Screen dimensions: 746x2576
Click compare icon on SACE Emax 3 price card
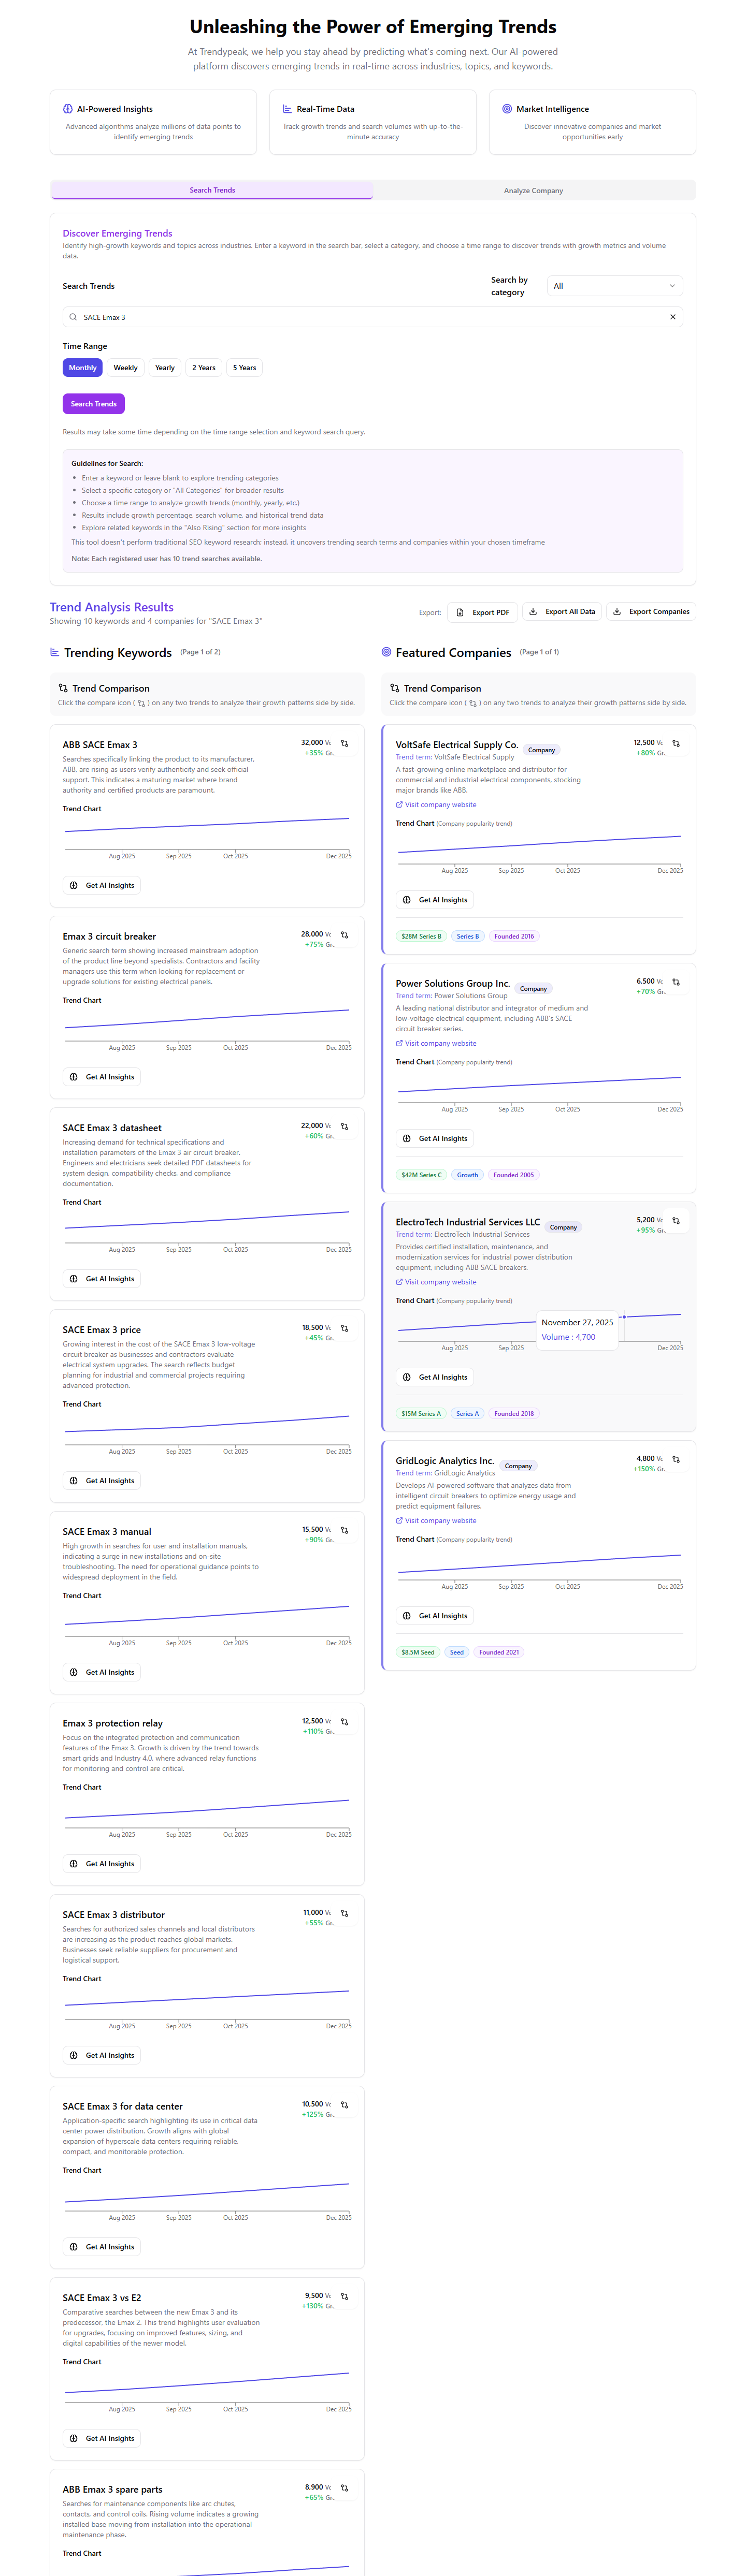click(x=345, y=1328)
